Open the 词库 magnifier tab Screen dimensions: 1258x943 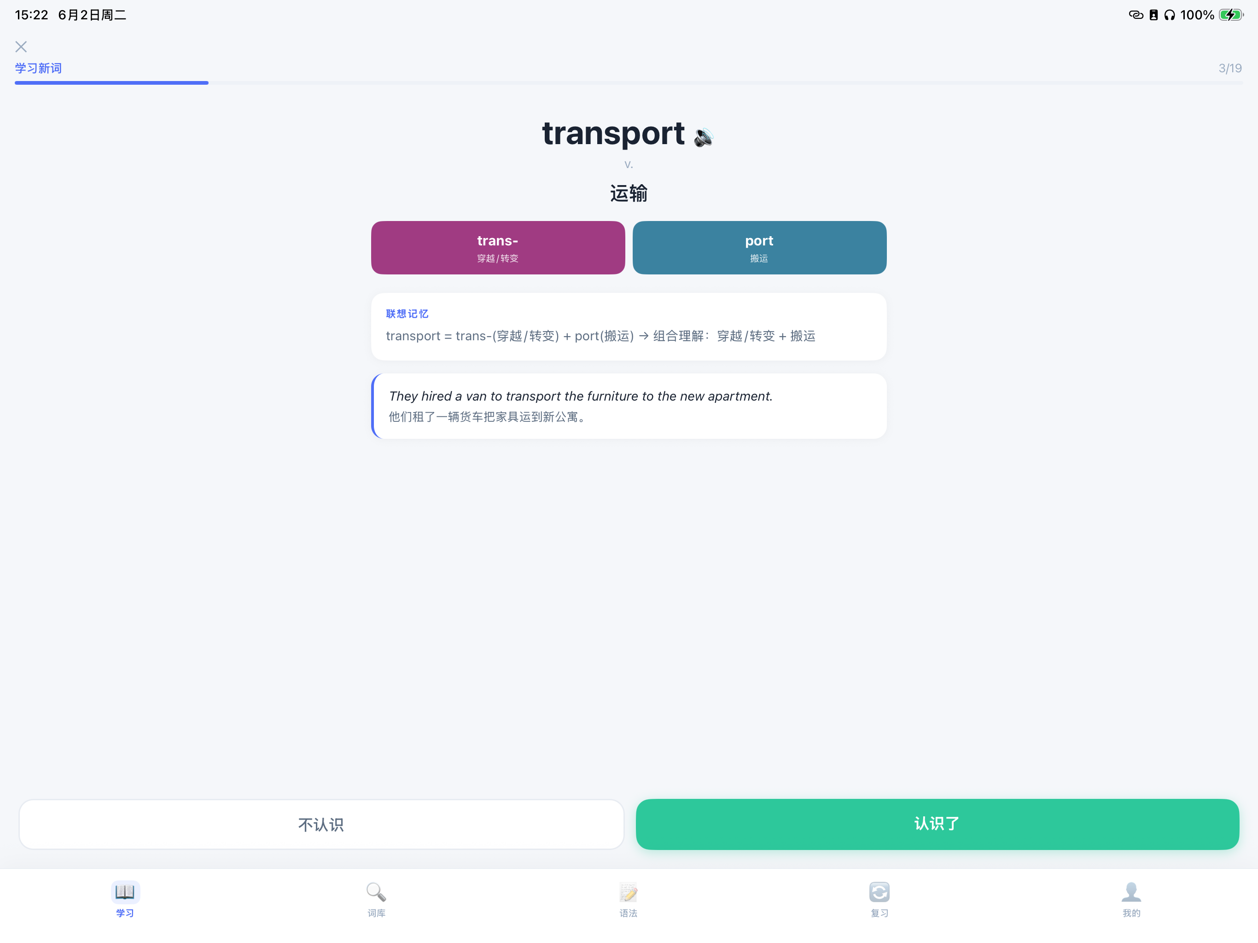coord(377,899)
